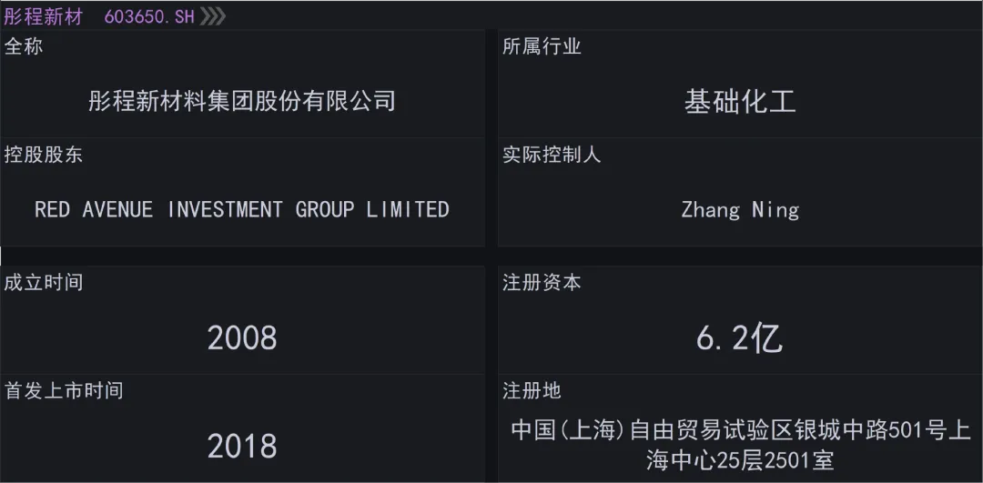
Task: Click the stock code 603650.SH
Action: point(149,16)
